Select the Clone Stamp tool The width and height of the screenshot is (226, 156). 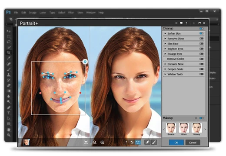pyautogui.click(x=9, y=75)
